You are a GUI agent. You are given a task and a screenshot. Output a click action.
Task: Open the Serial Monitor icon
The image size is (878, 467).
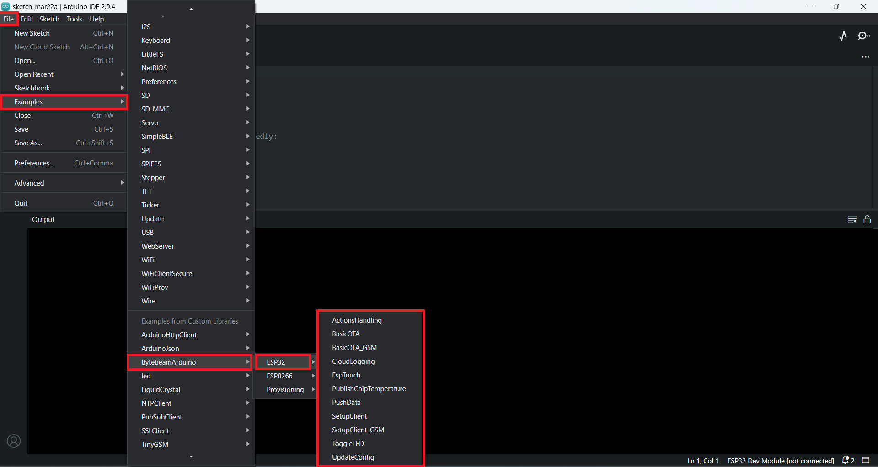(863, 36)
